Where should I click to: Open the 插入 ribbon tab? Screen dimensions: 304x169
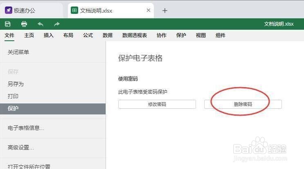[49, 35]
